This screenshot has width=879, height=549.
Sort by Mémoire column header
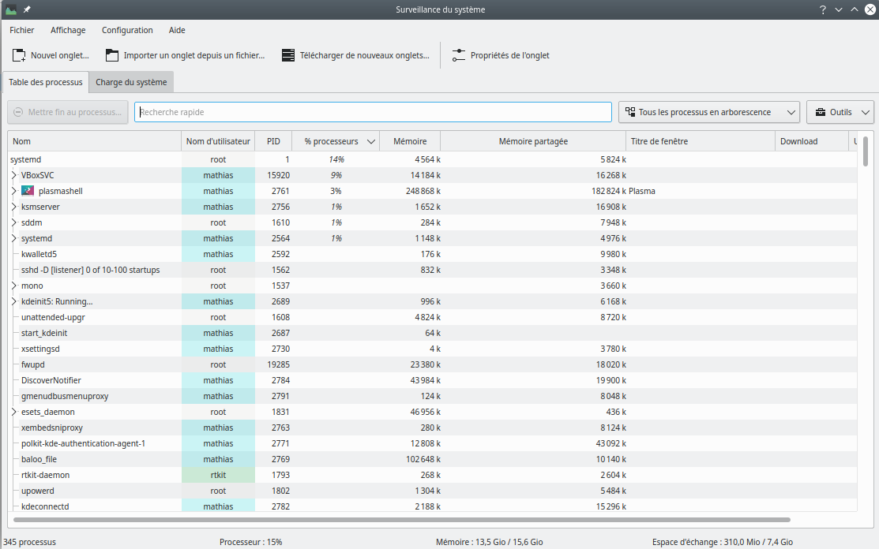coord(409,141)
